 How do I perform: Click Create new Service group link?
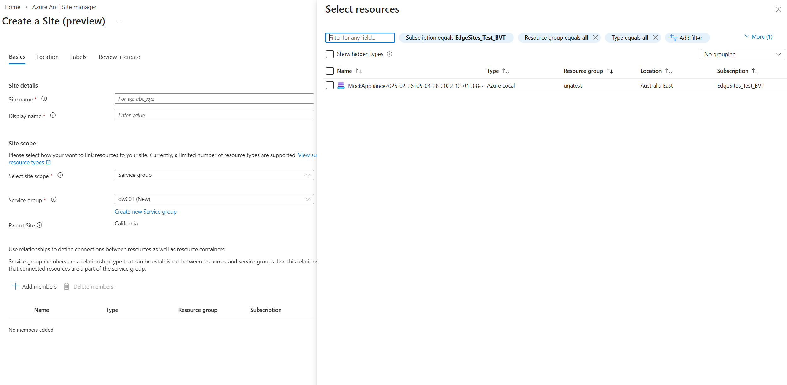point(146,211)
